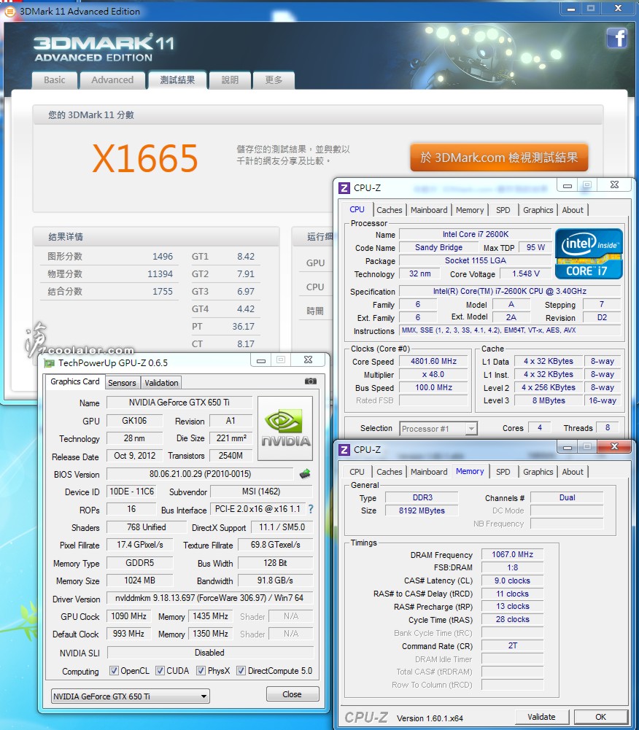The height and width of the screenshot is (730, 639).
Task: Click the Close button in GPU-Z
Action: click(x=292, y=694)
